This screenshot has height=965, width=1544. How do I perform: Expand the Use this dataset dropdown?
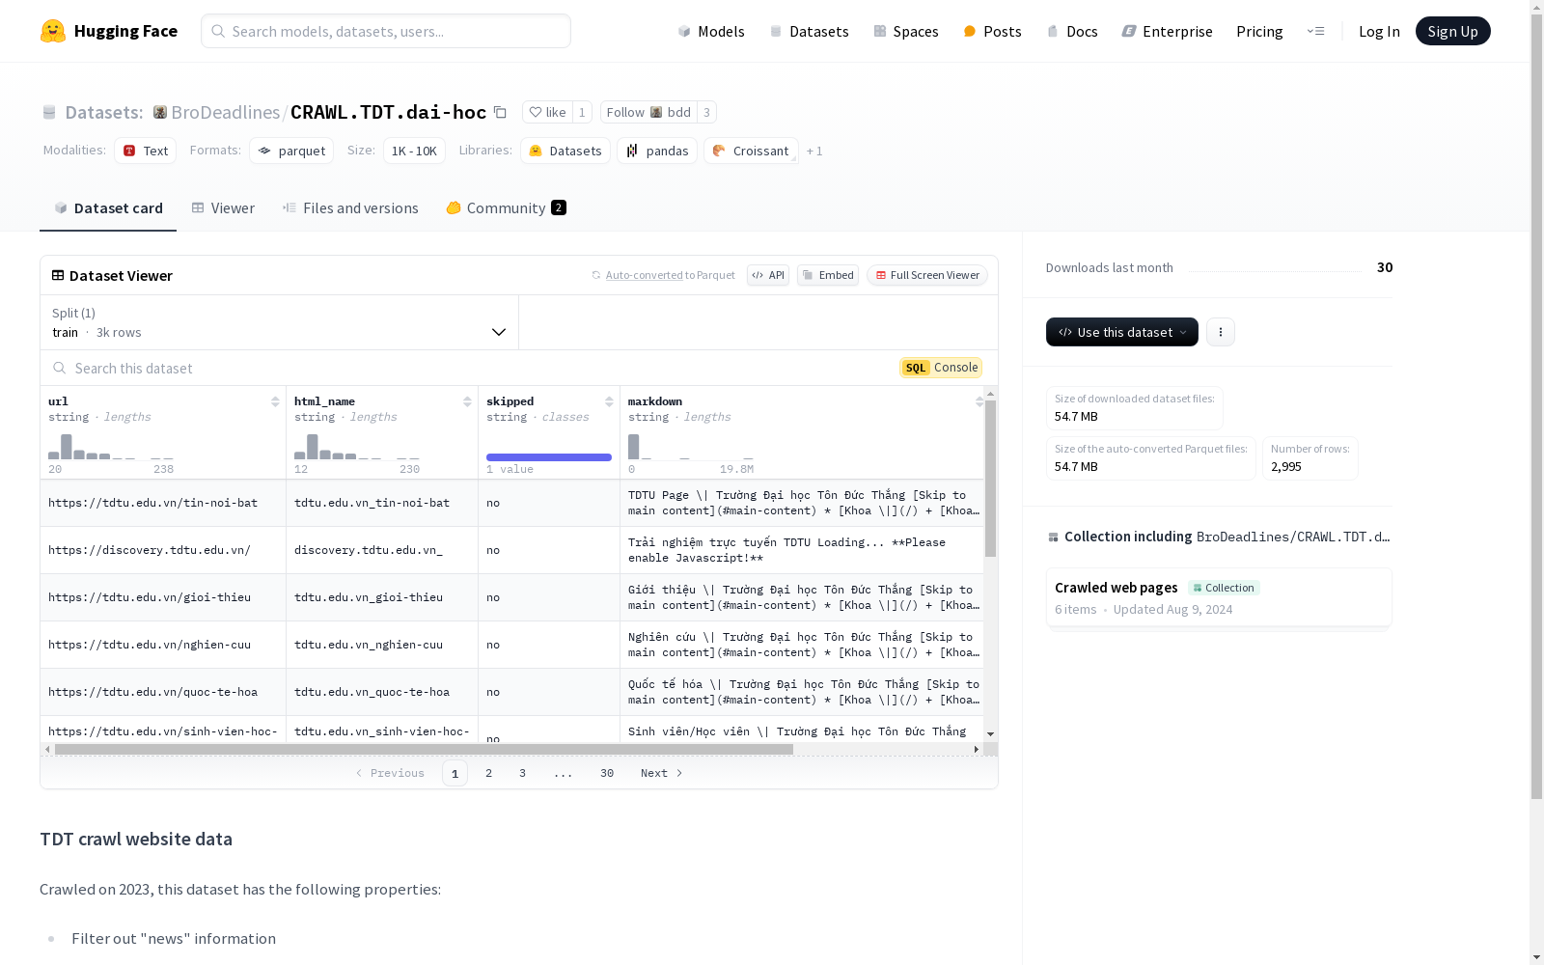click(1122, 332)
